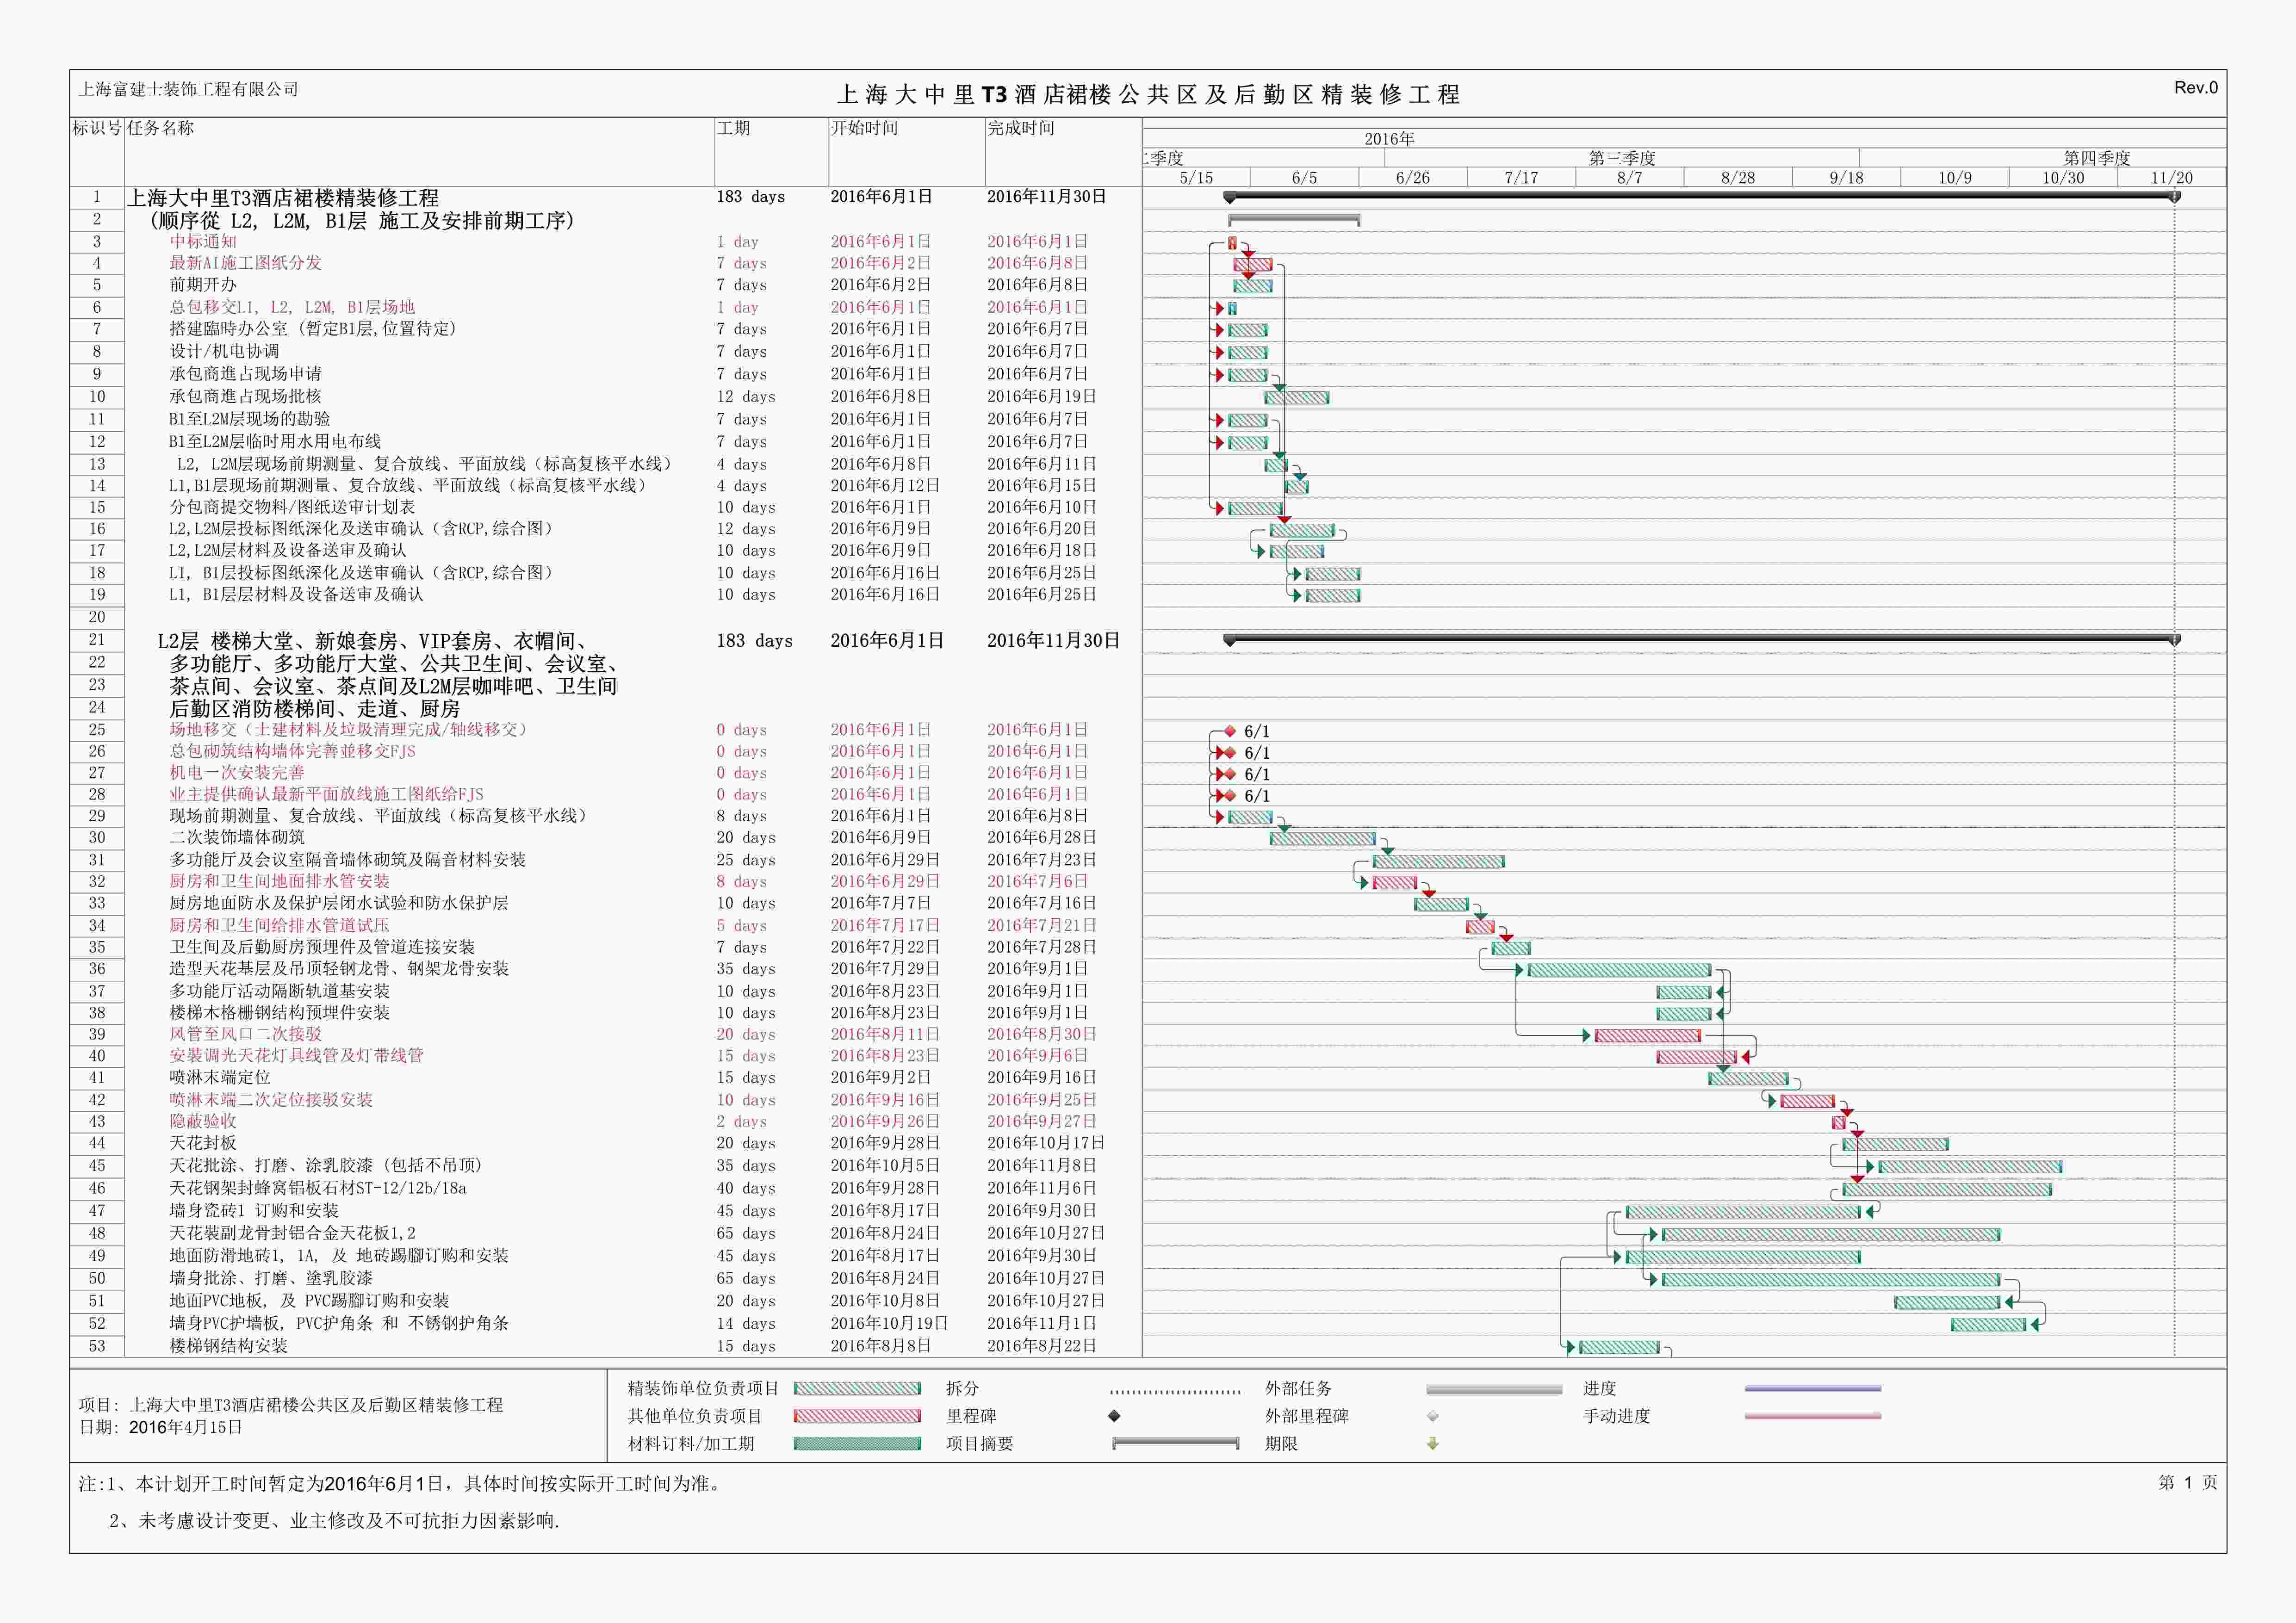
Task: Select task row 风管至风口二次接驳
Action: [606, 1034]
